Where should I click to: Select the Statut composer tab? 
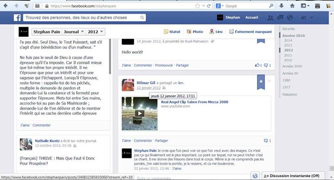pos(172,31)
